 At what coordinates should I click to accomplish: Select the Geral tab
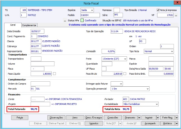point(13,25)
